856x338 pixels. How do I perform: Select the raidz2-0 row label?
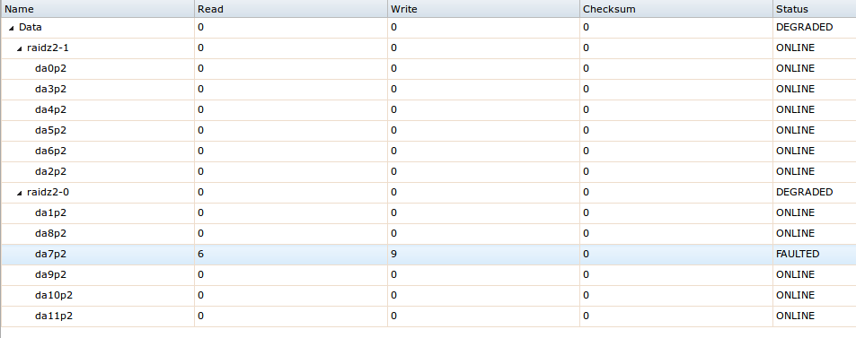48,192
